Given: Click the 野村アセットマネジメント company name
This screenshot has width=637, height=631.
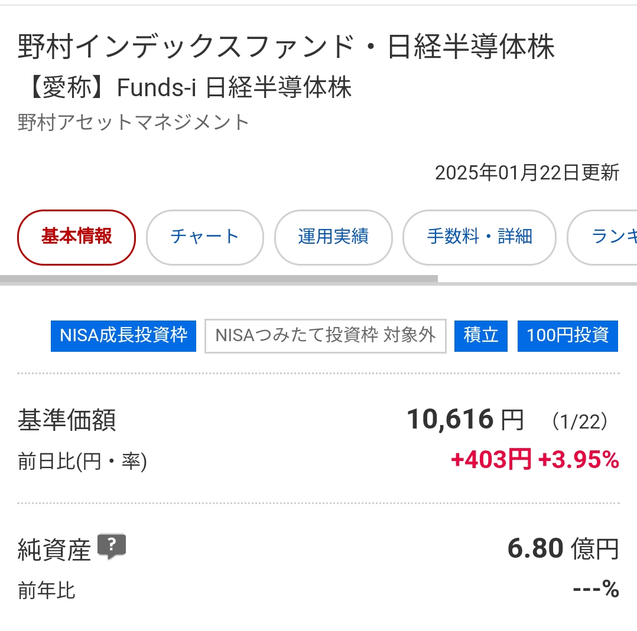Looking at the screenshot, I should 134,122.
